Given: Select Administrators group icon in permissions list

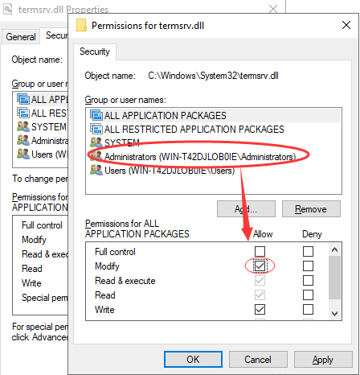Looking at the screenshot, I should (x=96, y=156).
